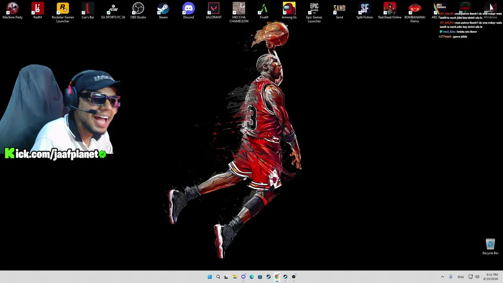Open the volume control in the tray

click(477, 277)
